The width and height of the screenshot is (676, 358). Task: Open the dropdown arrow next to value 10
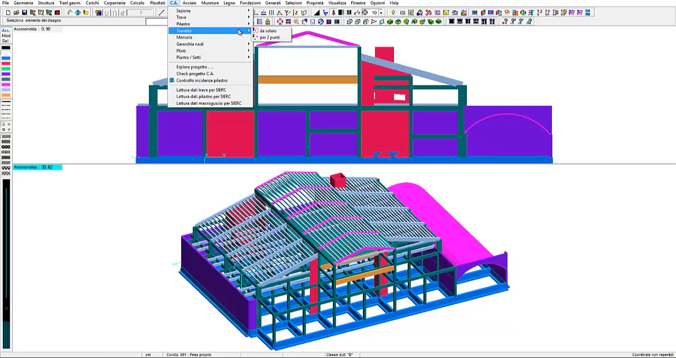click(381, 13)
